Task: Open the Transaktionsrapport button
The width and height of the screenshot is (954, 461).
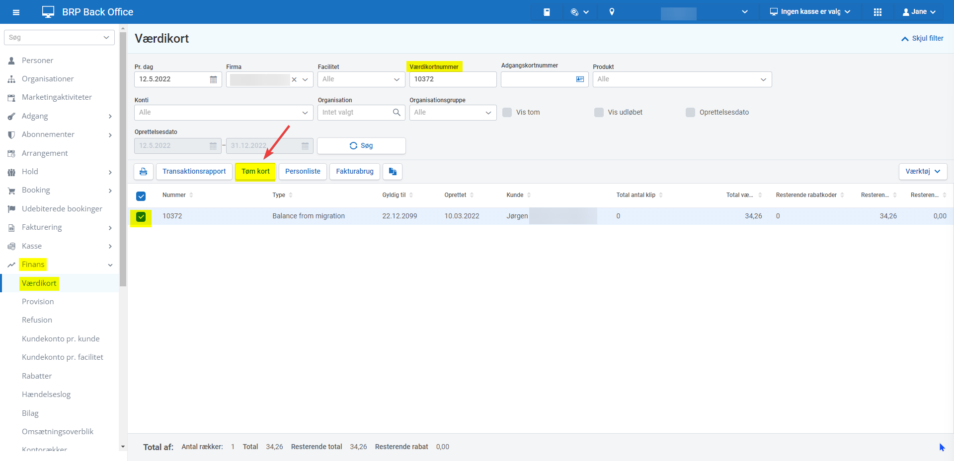Action: 194,172
